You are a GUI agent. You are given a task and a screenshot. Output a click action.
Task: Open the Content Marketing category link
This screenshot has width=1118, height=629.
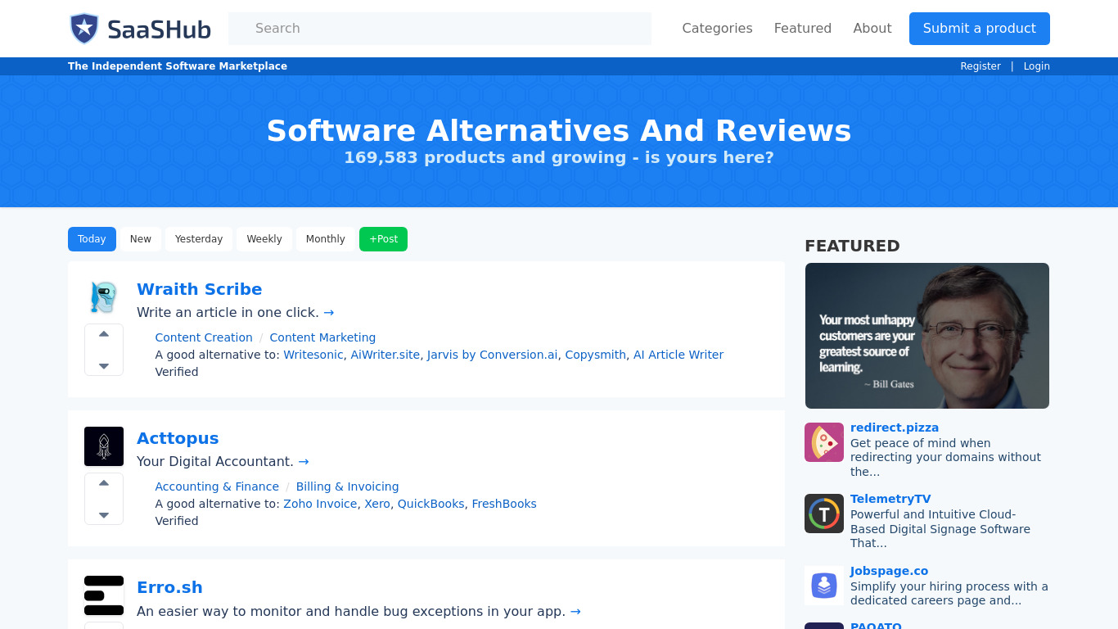tap(322, 337)
